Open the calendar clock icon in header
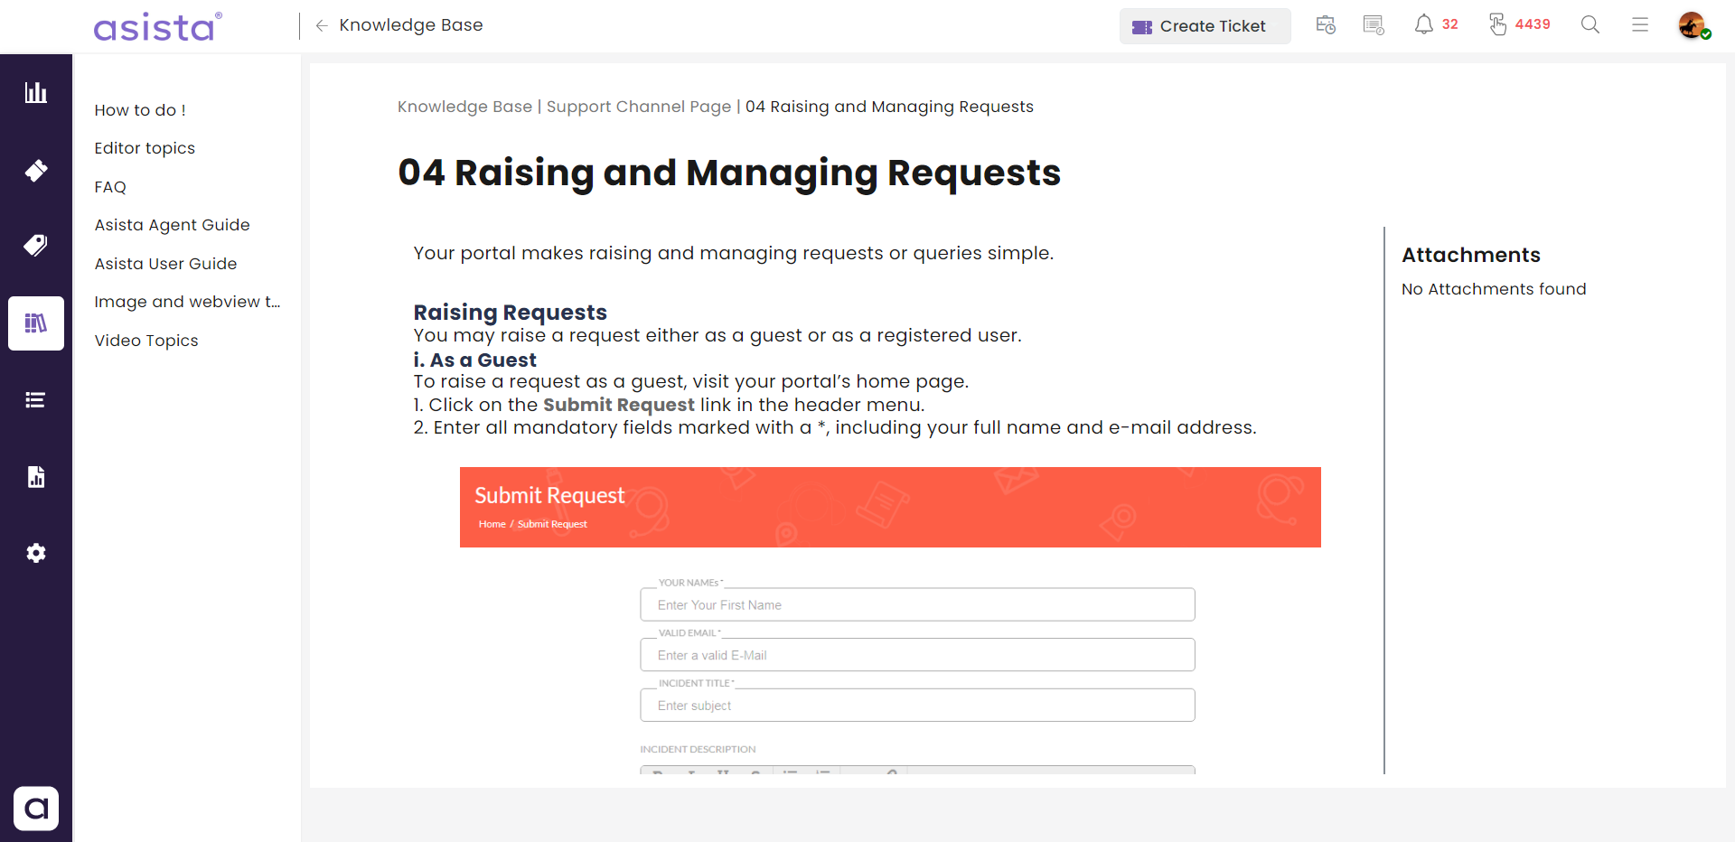Screen dimensions: 1735x842 1326,25
